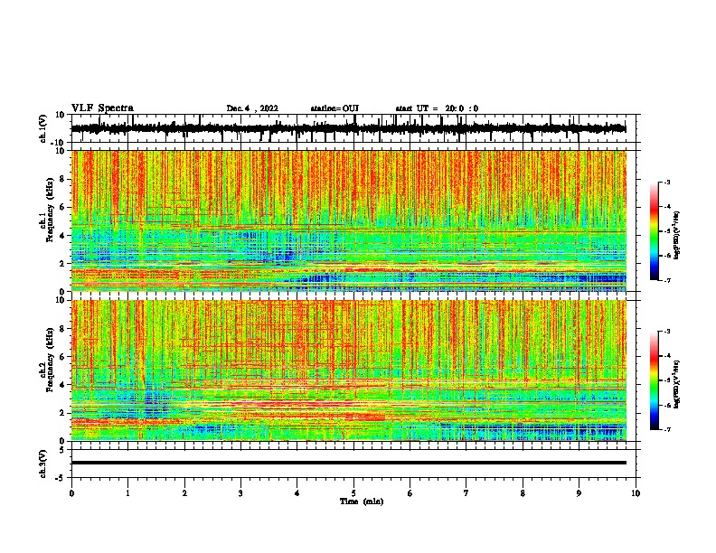716x553 pixels.
Task: Click the ch.1 voltage waveform trace panel
Action: click(353, 128)
